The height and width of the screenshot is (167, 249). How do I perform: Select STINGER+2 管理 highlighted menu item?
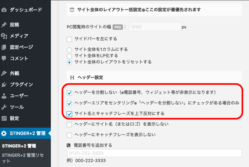[x=25, y=133]
